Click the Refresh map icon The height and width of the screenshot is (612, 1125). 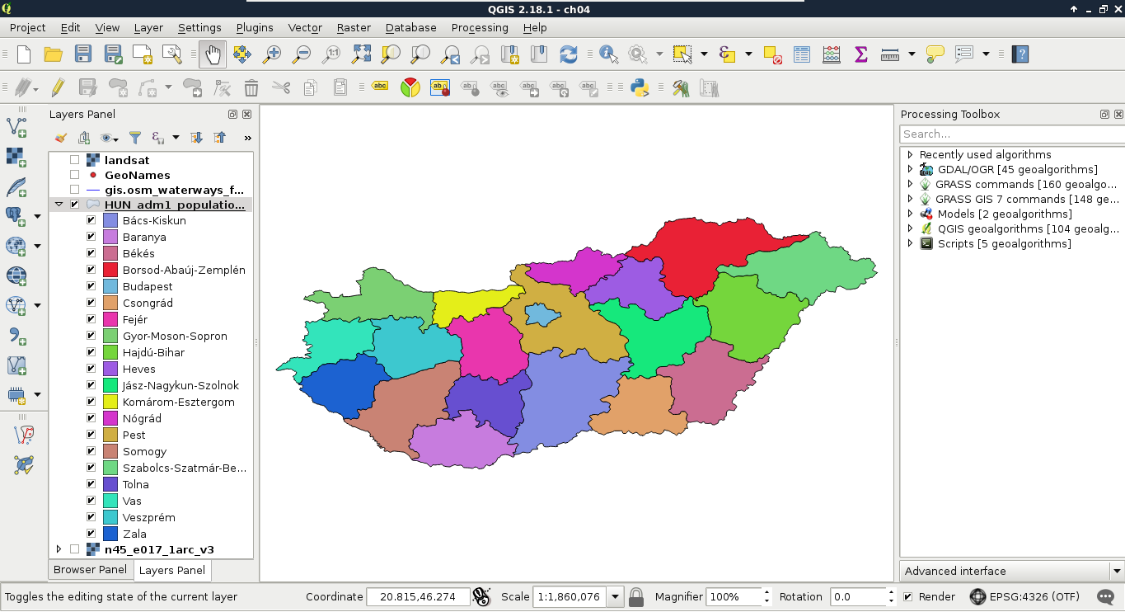568,54
